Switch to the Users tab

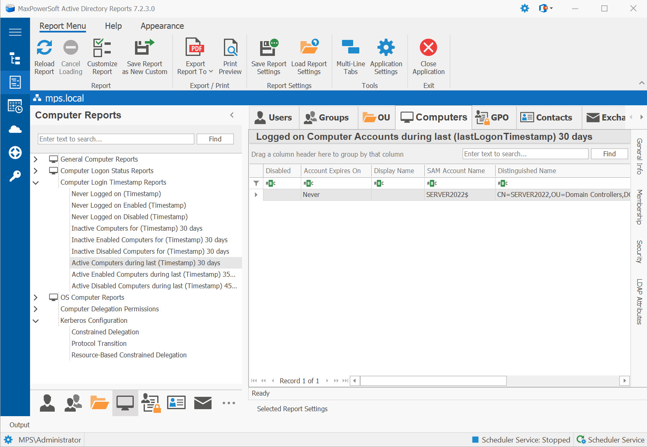[274, 118]
